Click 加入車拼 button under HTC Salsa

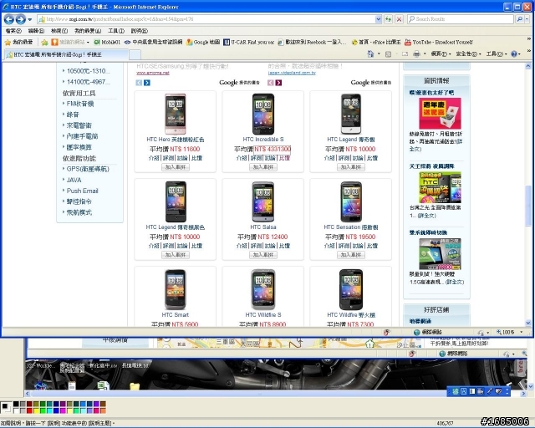coord(263,255)
